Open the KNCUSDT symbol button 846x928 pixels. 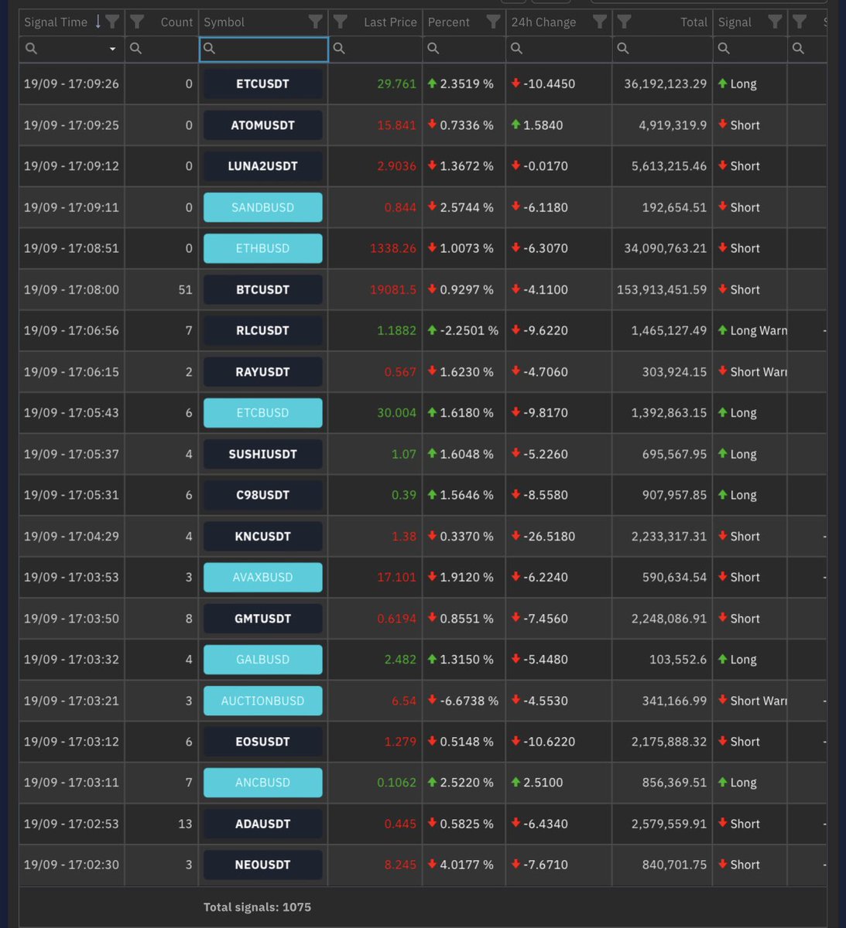262,536
